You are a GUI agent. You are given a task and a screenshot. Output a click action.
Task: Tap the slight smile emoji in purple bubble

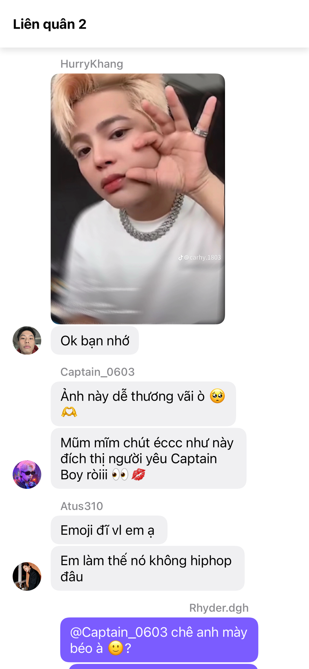pyautogui.click(x=116, y=648)
